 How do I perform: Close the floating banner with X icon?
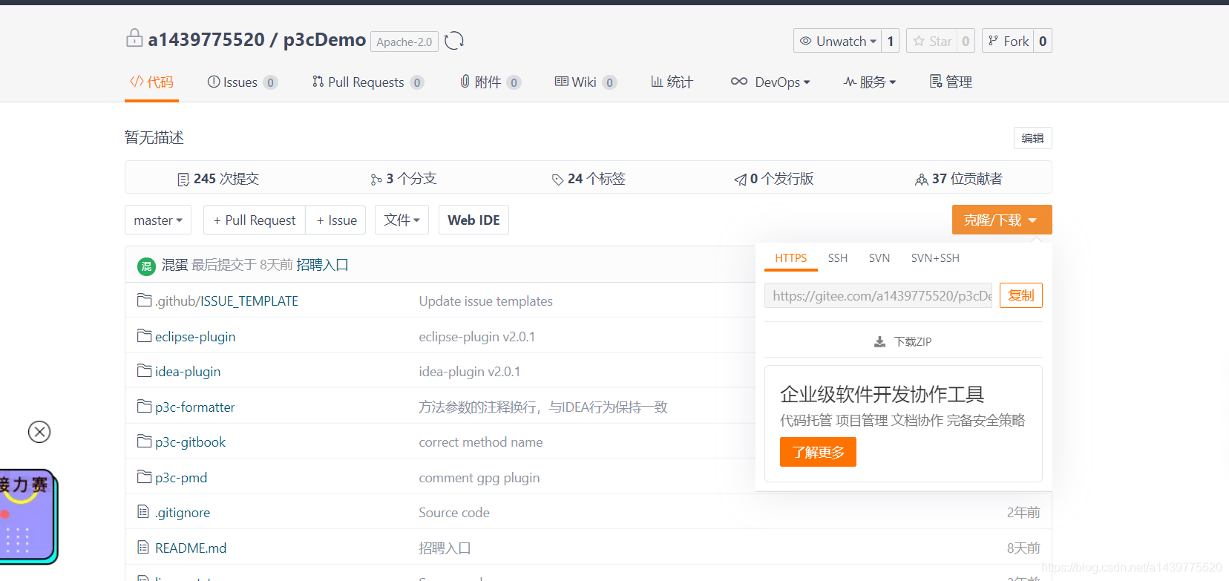click(x=39, y=432)
